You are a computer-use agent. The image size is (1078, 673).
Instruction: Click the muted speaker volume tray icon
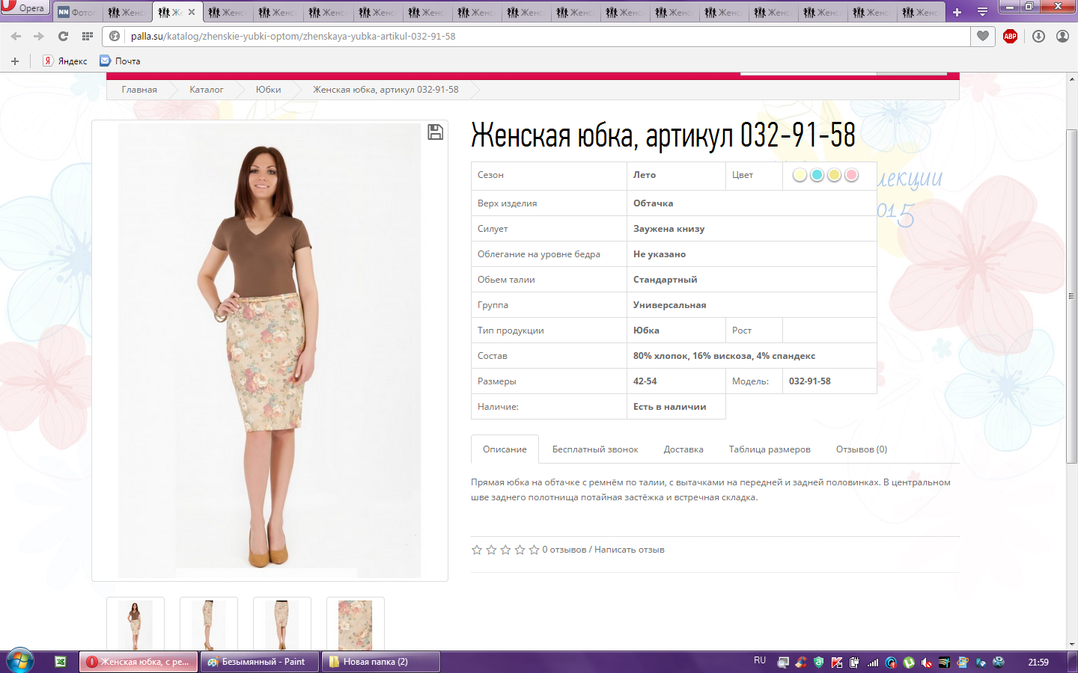point(927,662)
